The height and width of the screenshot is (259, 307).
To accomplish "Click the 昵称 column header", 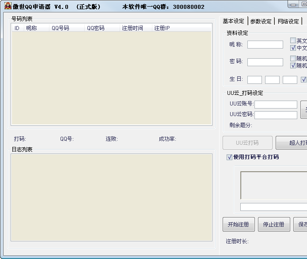I will (36, 28).
